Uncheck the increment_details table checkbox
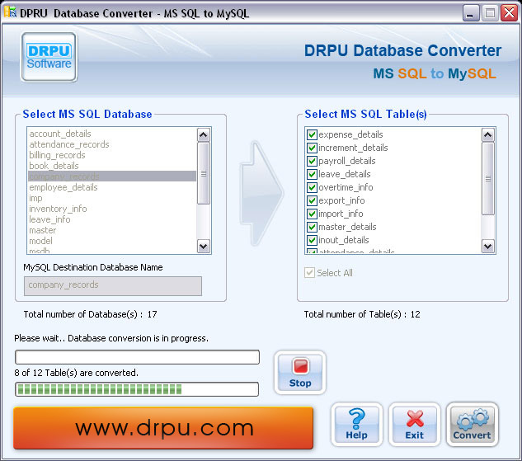This screenshot has height=461, width=522. 312,148
